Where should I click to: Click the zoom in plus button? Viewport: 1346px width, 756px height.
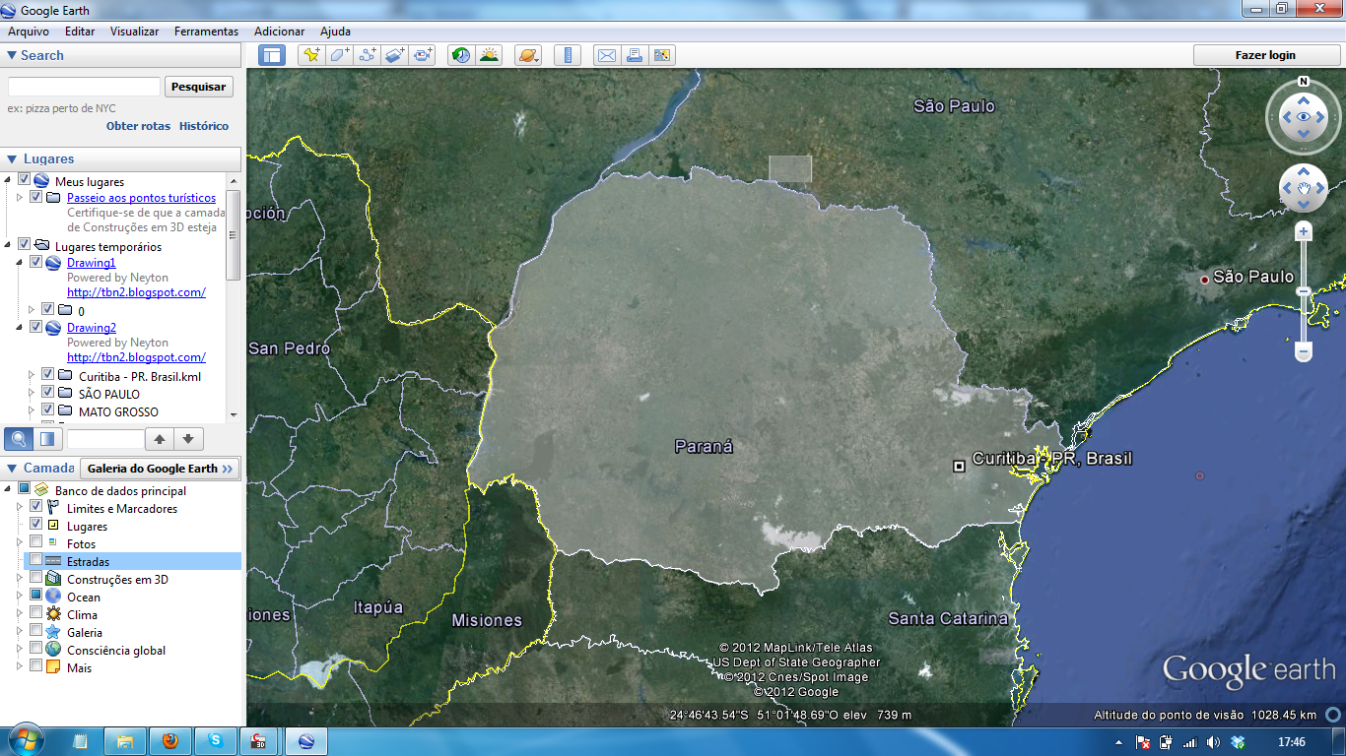click(1304, 231)
